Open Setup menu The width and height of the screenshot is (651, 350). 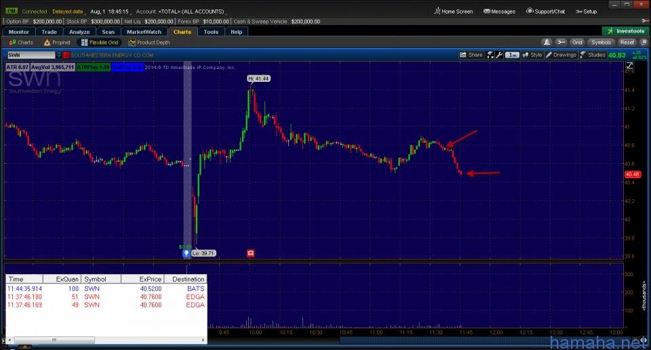pos(586,12)
